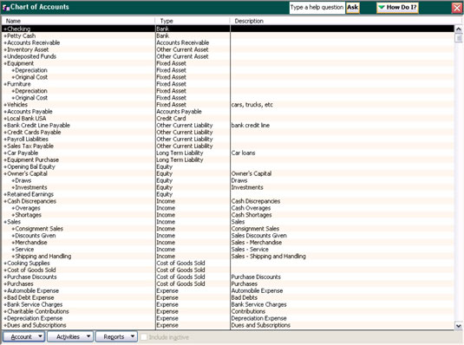Select the Purchases account
The image size is (464, 345).
[x=20, y=283]
